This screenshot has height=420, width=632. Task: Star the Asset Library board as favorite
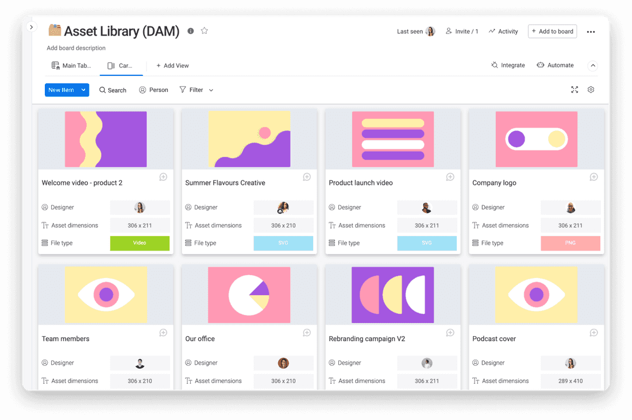pyautogui.click(x=204, y=31)
